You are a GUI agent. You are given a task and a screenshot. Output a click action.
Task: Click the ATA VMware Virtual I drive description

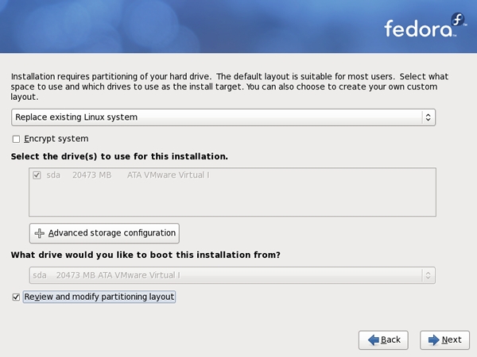coord(169,175)
